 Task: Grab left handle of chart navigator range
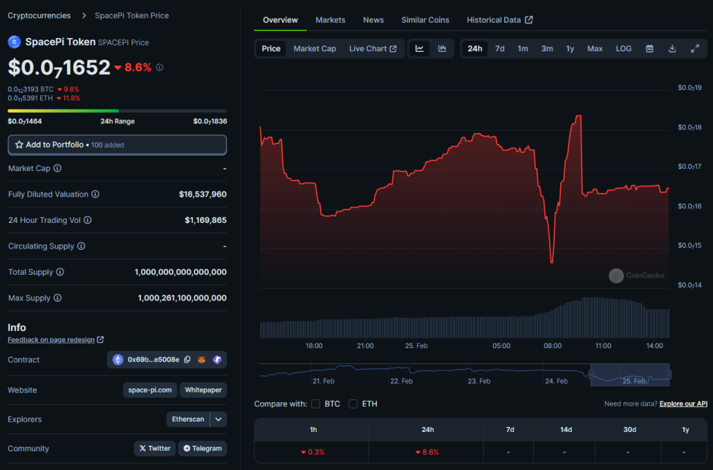click(591, 374)
